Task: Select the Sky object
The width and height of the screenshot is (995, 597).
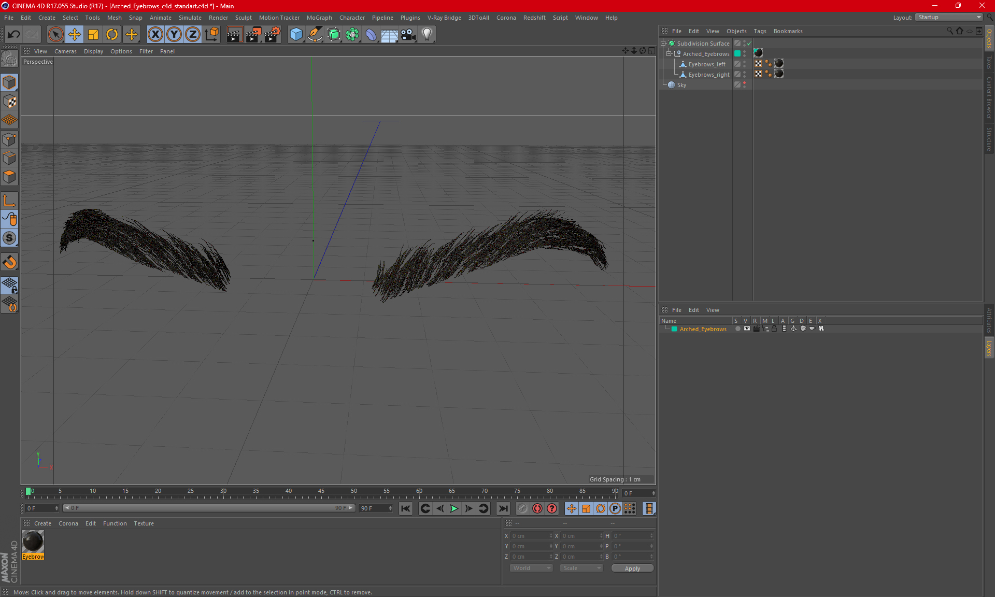Action: (x=681, y=85)
